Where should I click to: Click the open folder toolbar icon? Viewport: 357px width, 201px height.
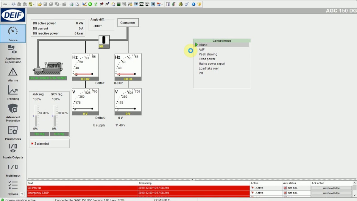[40, 4]
